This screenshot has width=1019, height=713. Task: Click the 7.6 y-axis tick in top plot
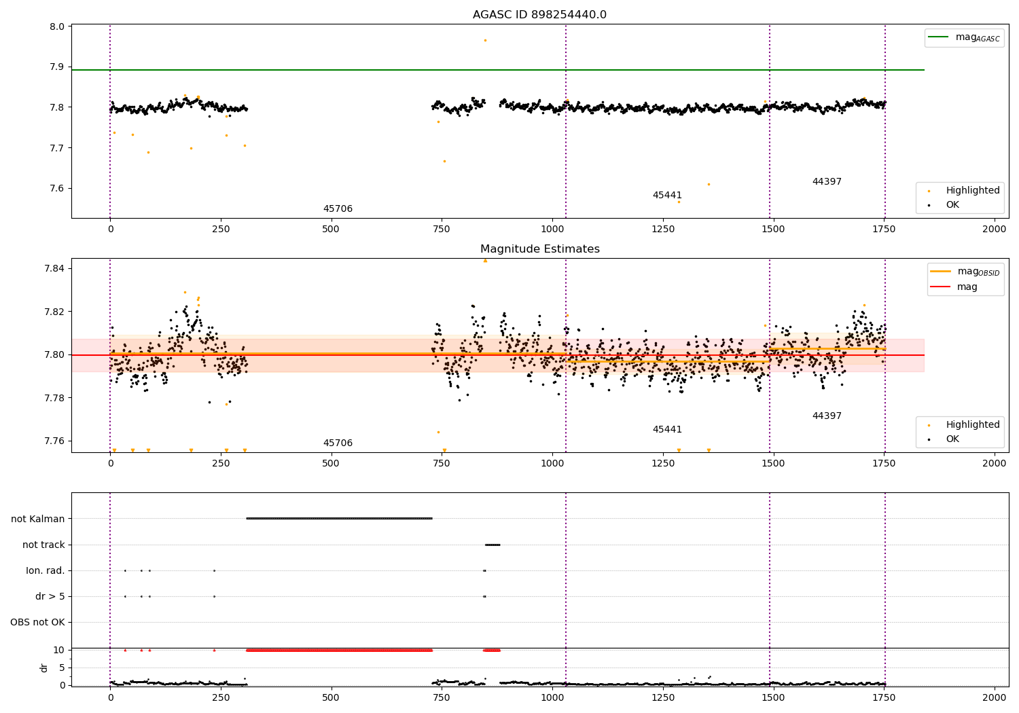(x=57, y=188)
